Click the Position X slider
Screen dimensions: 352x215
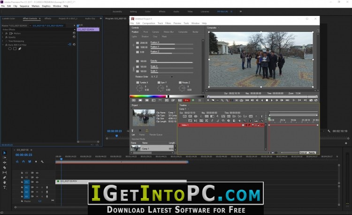pos(172,44)
